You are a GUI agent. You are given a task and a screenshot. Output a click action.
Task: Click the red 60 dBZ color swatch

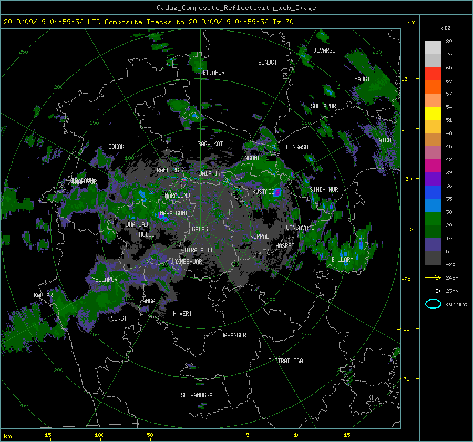tap(433, 74)
